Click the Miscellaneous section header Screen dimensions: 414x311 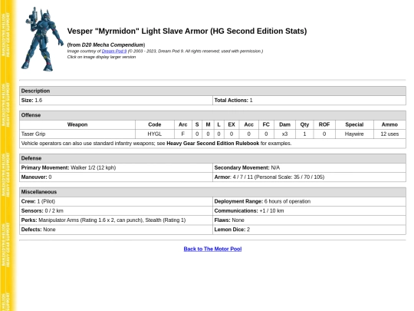212,192
